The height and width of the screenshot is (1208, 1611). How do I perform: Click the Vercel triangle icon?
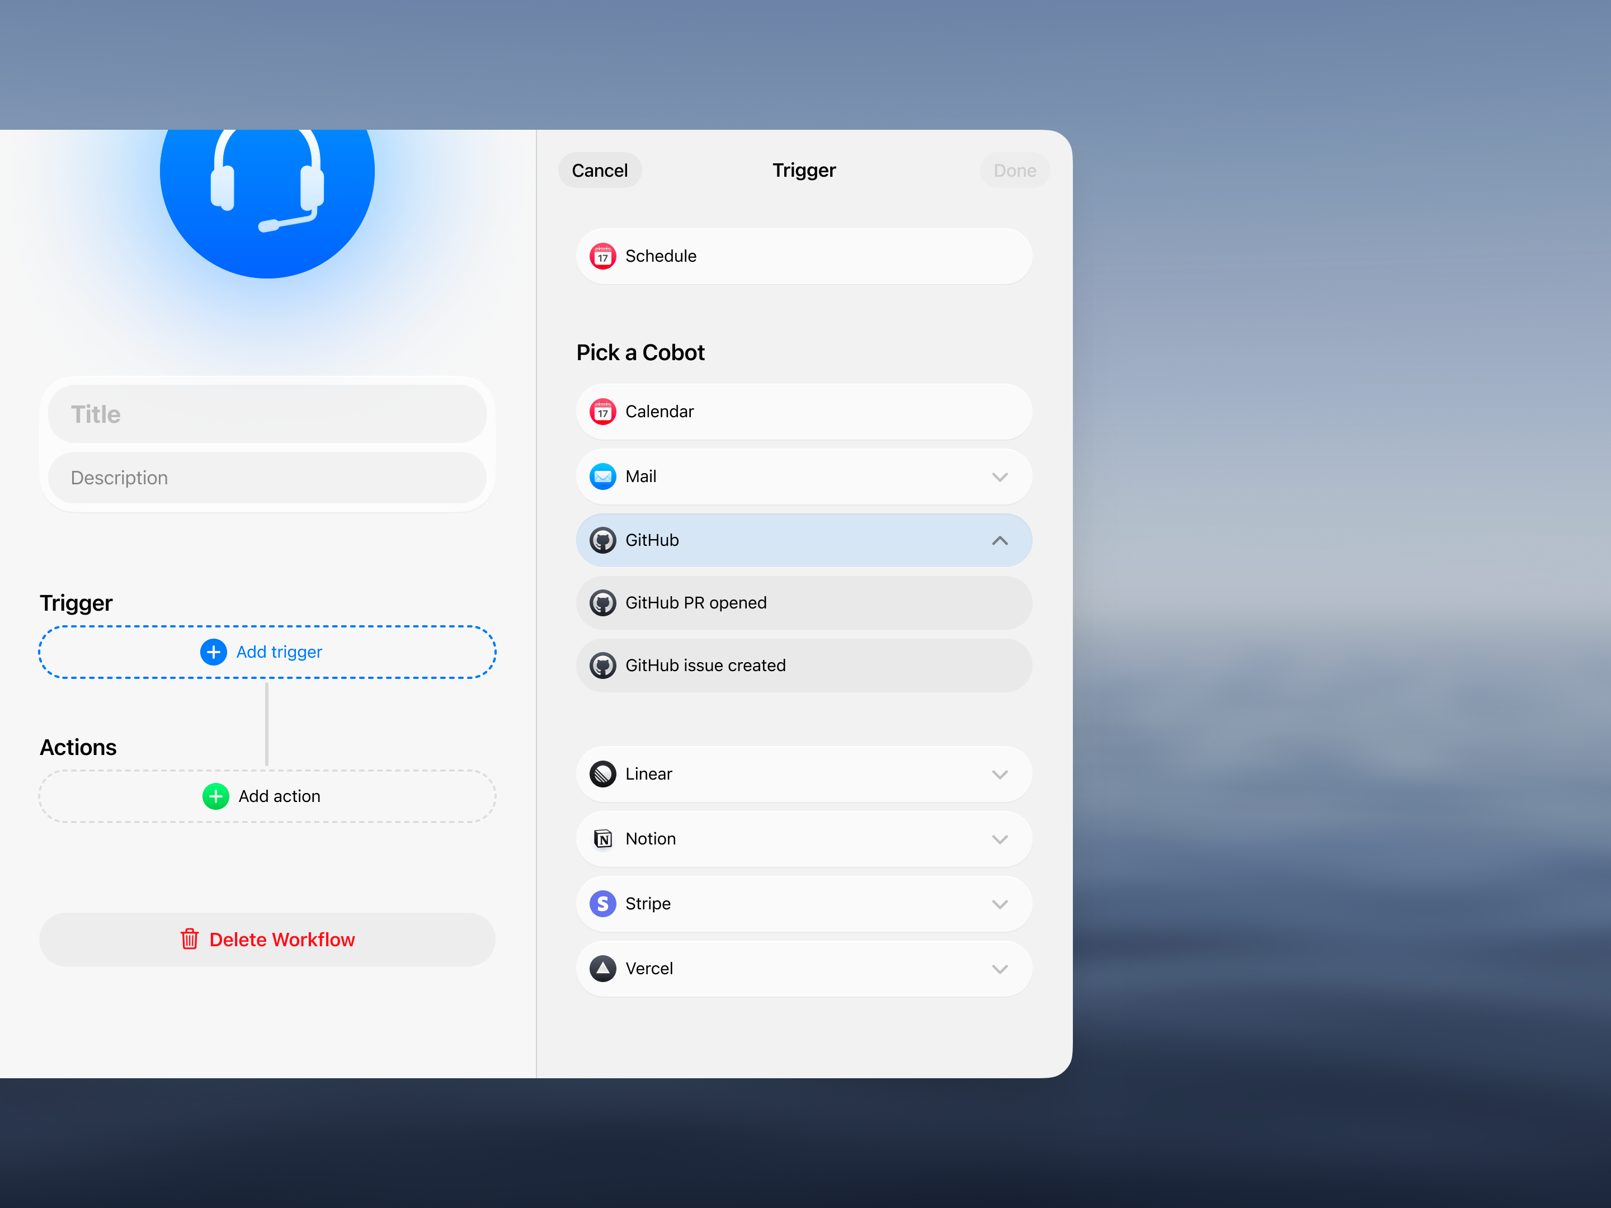click(602, 969)
